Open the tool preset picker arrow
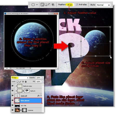The image size is (117, 116). 37,5
